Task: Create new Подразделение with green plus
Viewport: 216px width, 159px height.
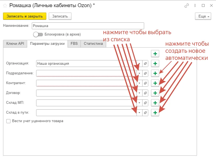Action: pyautogui.click(x=155, y=73)
